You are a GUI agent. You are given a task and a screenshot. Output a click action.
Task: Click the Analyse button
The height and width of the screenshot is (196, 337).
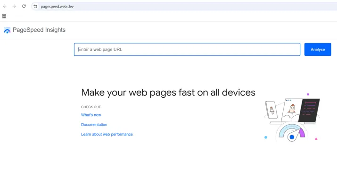click(x=318, y=49)
